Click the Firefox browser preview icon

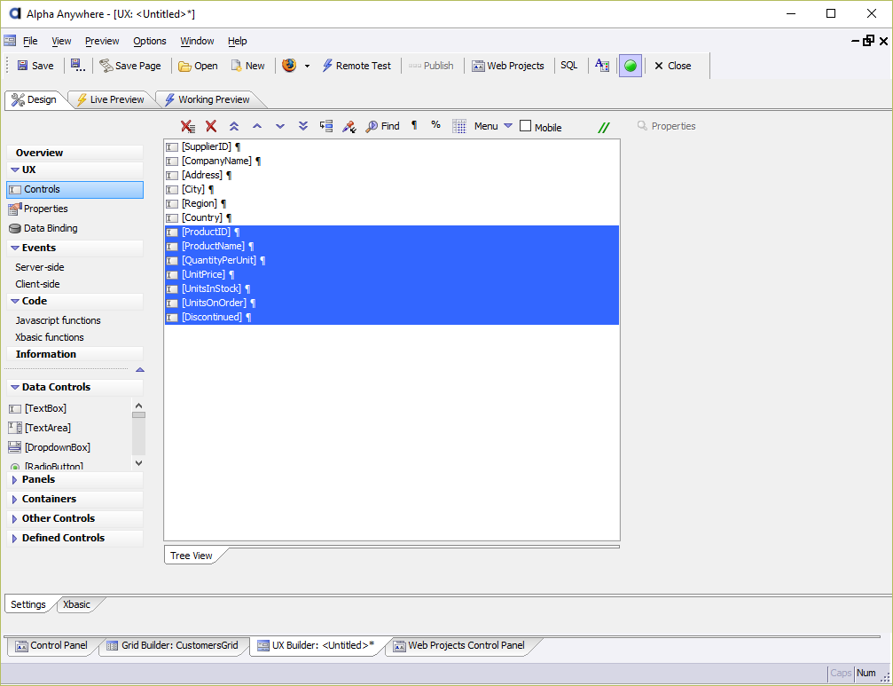(289, 66)
